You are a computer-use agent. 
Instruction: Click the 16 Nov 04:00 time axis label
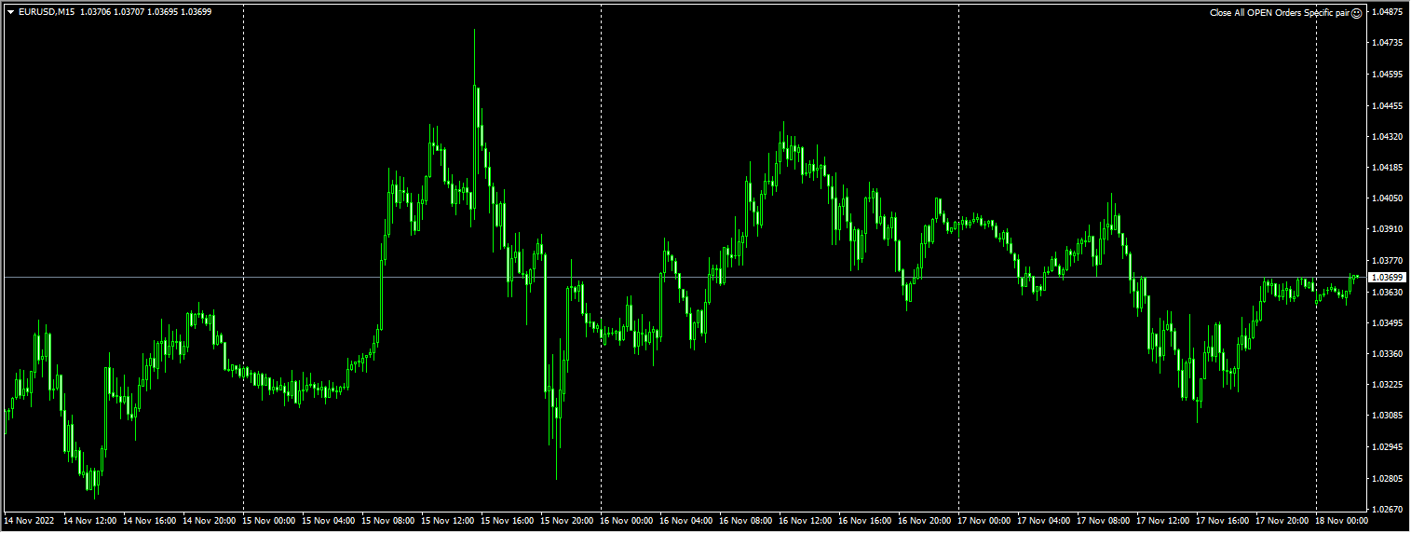(687, 521)
